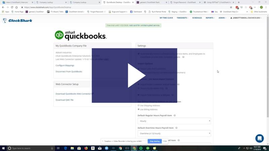Viewport: 269px width, 151px height.
Task: Open the user account email dropdown
Action: (x=246, y=18)
